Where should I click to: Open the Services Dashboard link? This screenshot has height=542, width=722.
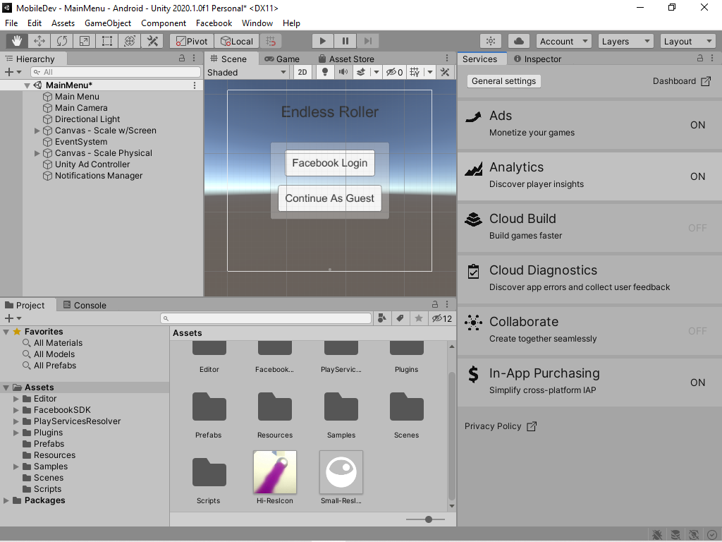tap(682, 81)
